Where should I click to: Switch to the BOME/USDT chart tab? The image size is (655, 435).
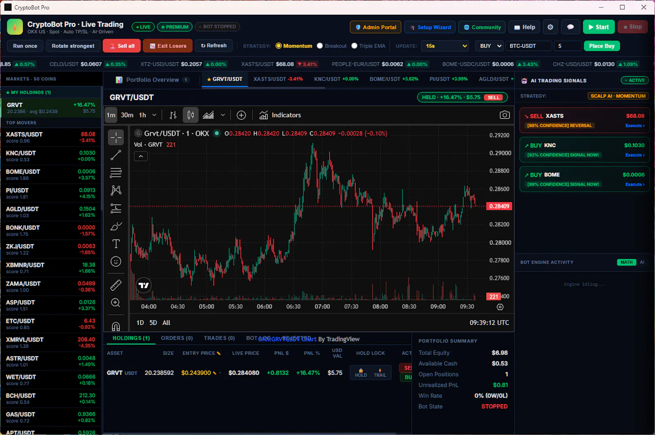394,79
